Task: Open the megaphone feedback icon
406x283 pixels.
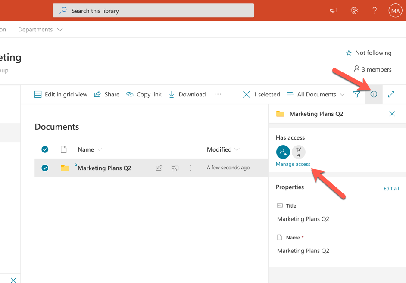Action: click(x=334, y=11)
